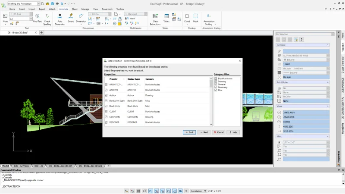
Task: Click the Next button in the dialog
Action: pyautogui.click(x=204, y=132)
